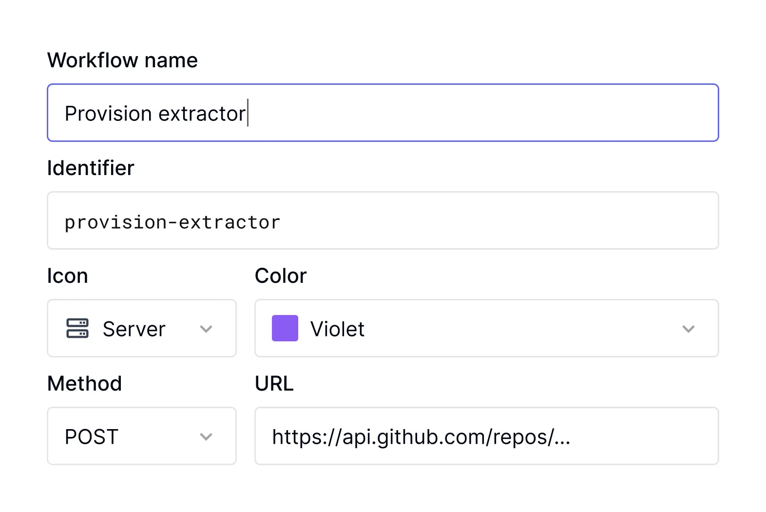Click the URL field label
The height and width of the screenshot is (512, 766).
[274, 384]
